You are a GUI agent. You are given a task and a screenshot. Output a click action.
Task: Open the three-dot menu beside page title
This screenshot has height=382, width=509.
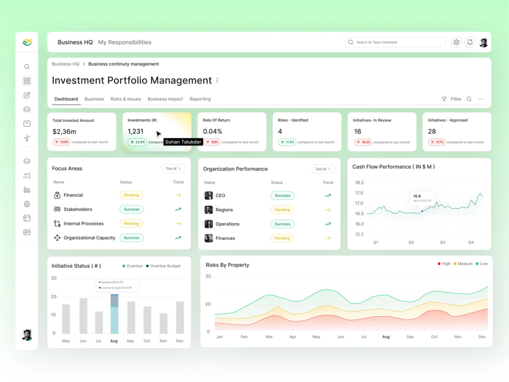click(217, 81)
